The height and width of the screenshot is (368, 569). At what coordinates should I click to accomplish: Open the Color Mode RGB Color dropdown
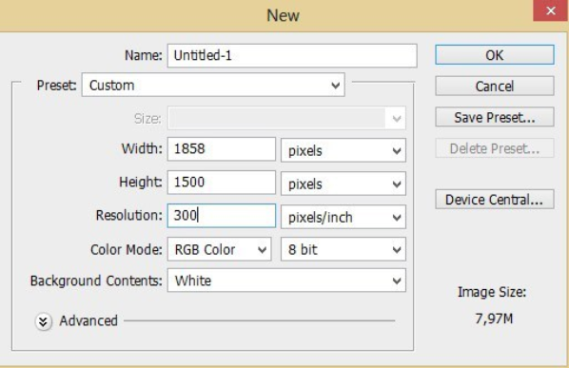219,249
